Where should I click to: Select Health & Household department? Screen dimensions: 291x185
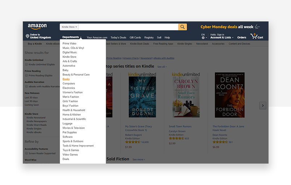click(74, 110)
